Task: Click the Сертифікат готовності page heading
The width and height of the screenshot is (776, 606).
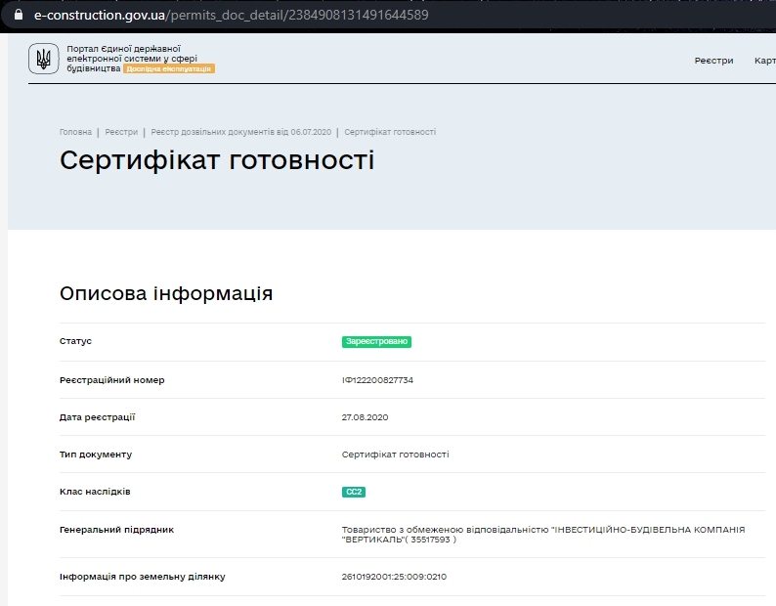Action: [217, 160]
